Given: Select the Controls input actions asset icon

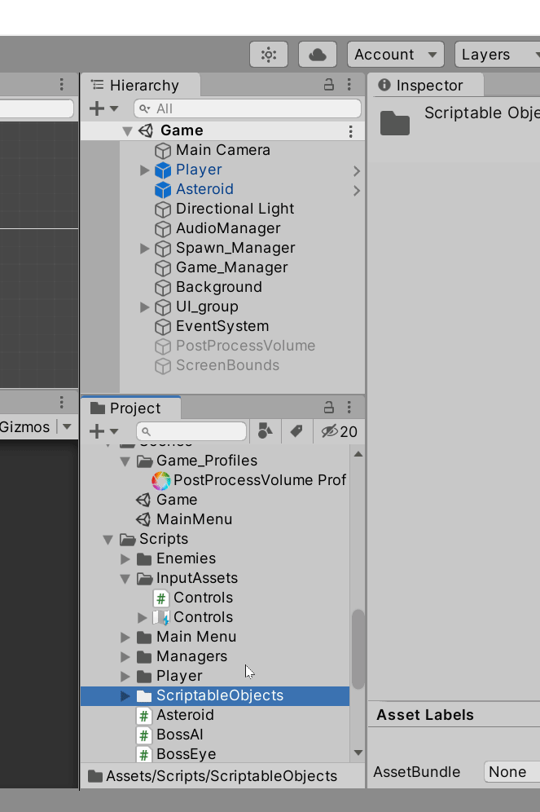Looking at the screenshot, I should click(161, 617).
